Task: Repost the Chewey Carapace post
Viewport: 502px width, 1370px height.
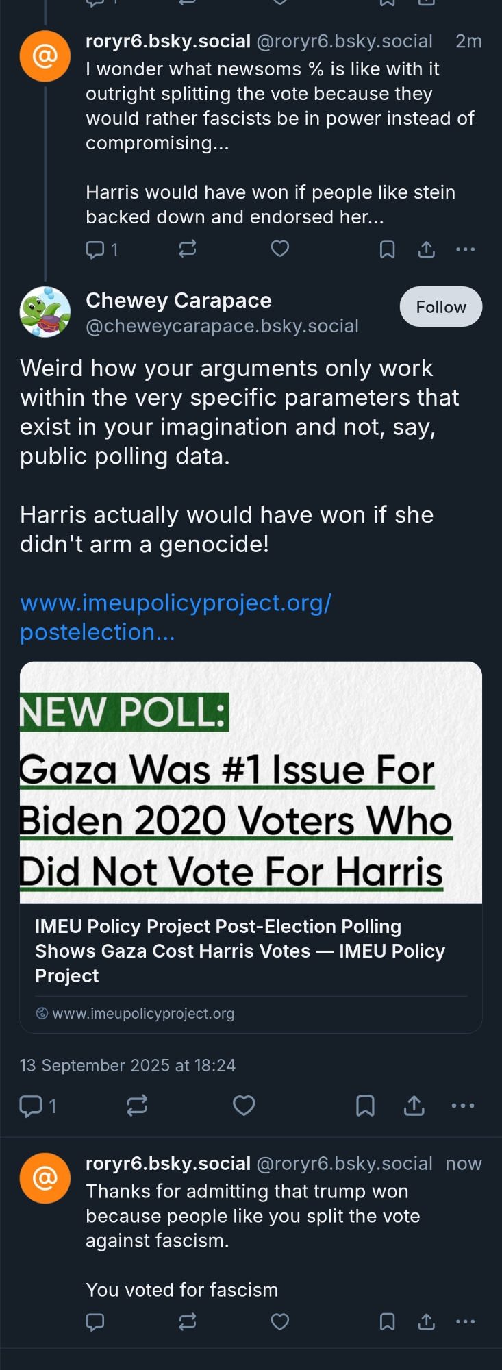Action: [137, 1106]
